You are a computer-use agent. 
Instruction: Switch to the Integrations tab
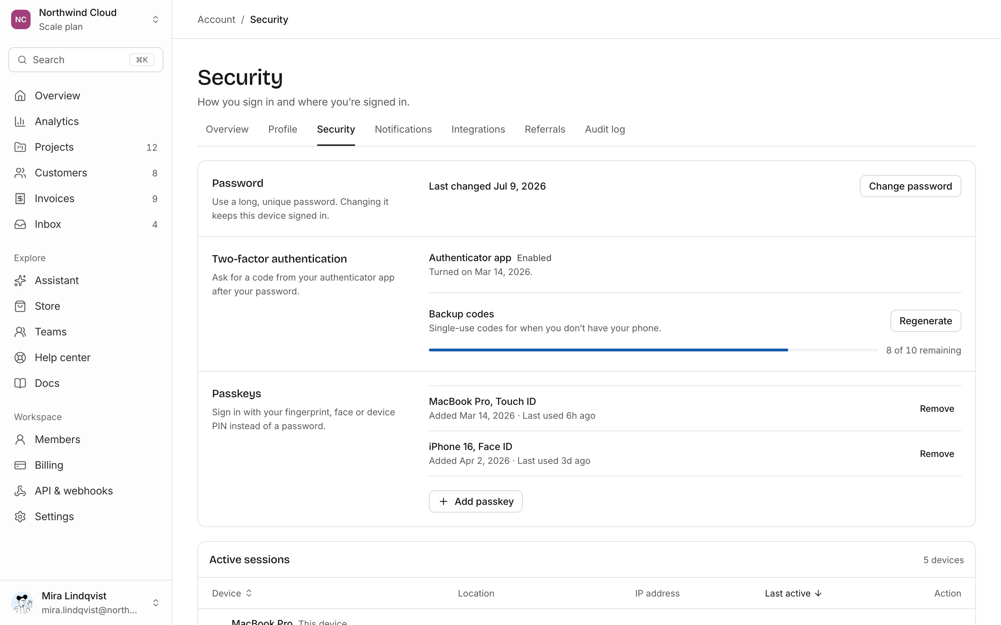coord(478,130)
